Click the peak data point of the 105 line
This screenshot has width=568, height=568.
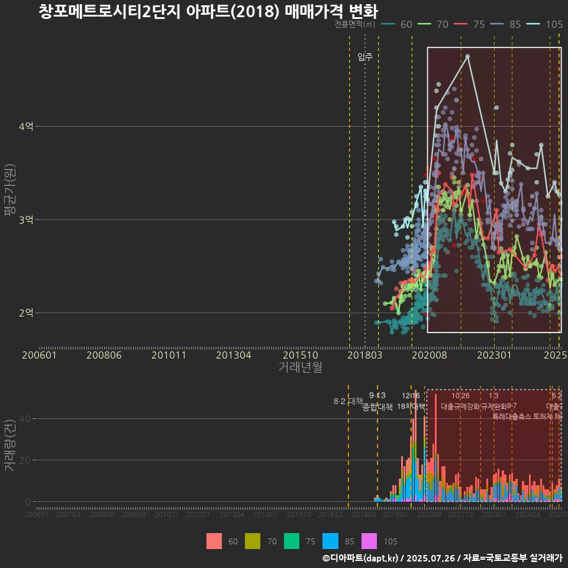[x=467, y=57]
